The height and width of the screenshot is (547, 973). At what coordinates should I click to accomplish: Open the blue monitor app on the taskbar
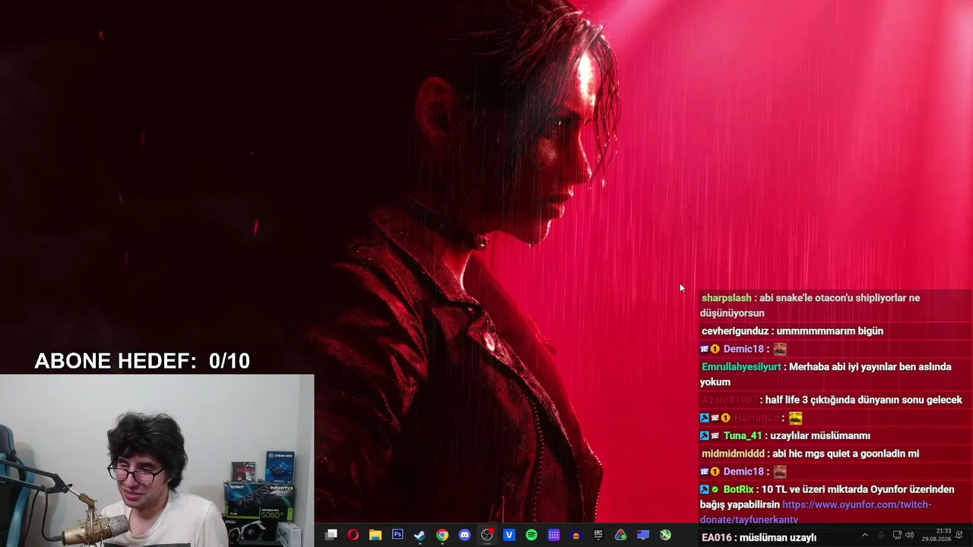tap(643, 535)
